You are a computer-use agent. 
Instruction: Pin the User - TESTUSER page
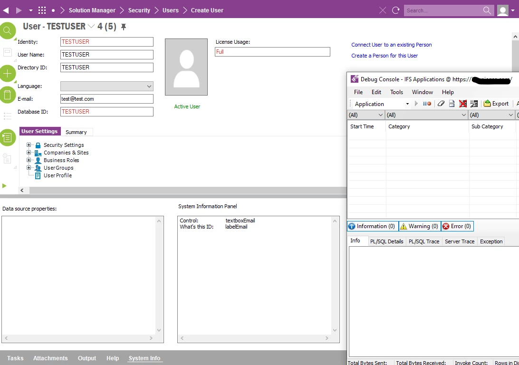[x=124, y=27]
